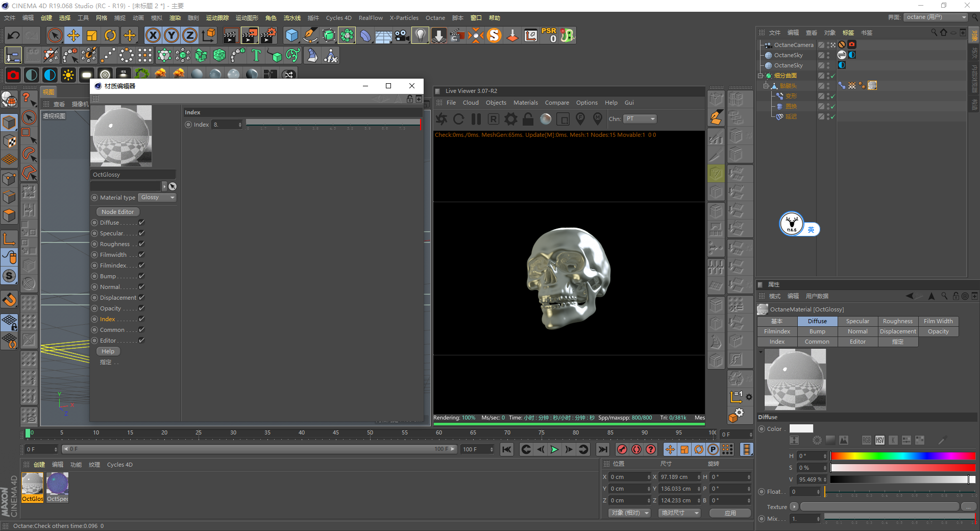980x531 pixels.
Task: Add MoText object from MoGraph toolbar
Action: point(256,55)
